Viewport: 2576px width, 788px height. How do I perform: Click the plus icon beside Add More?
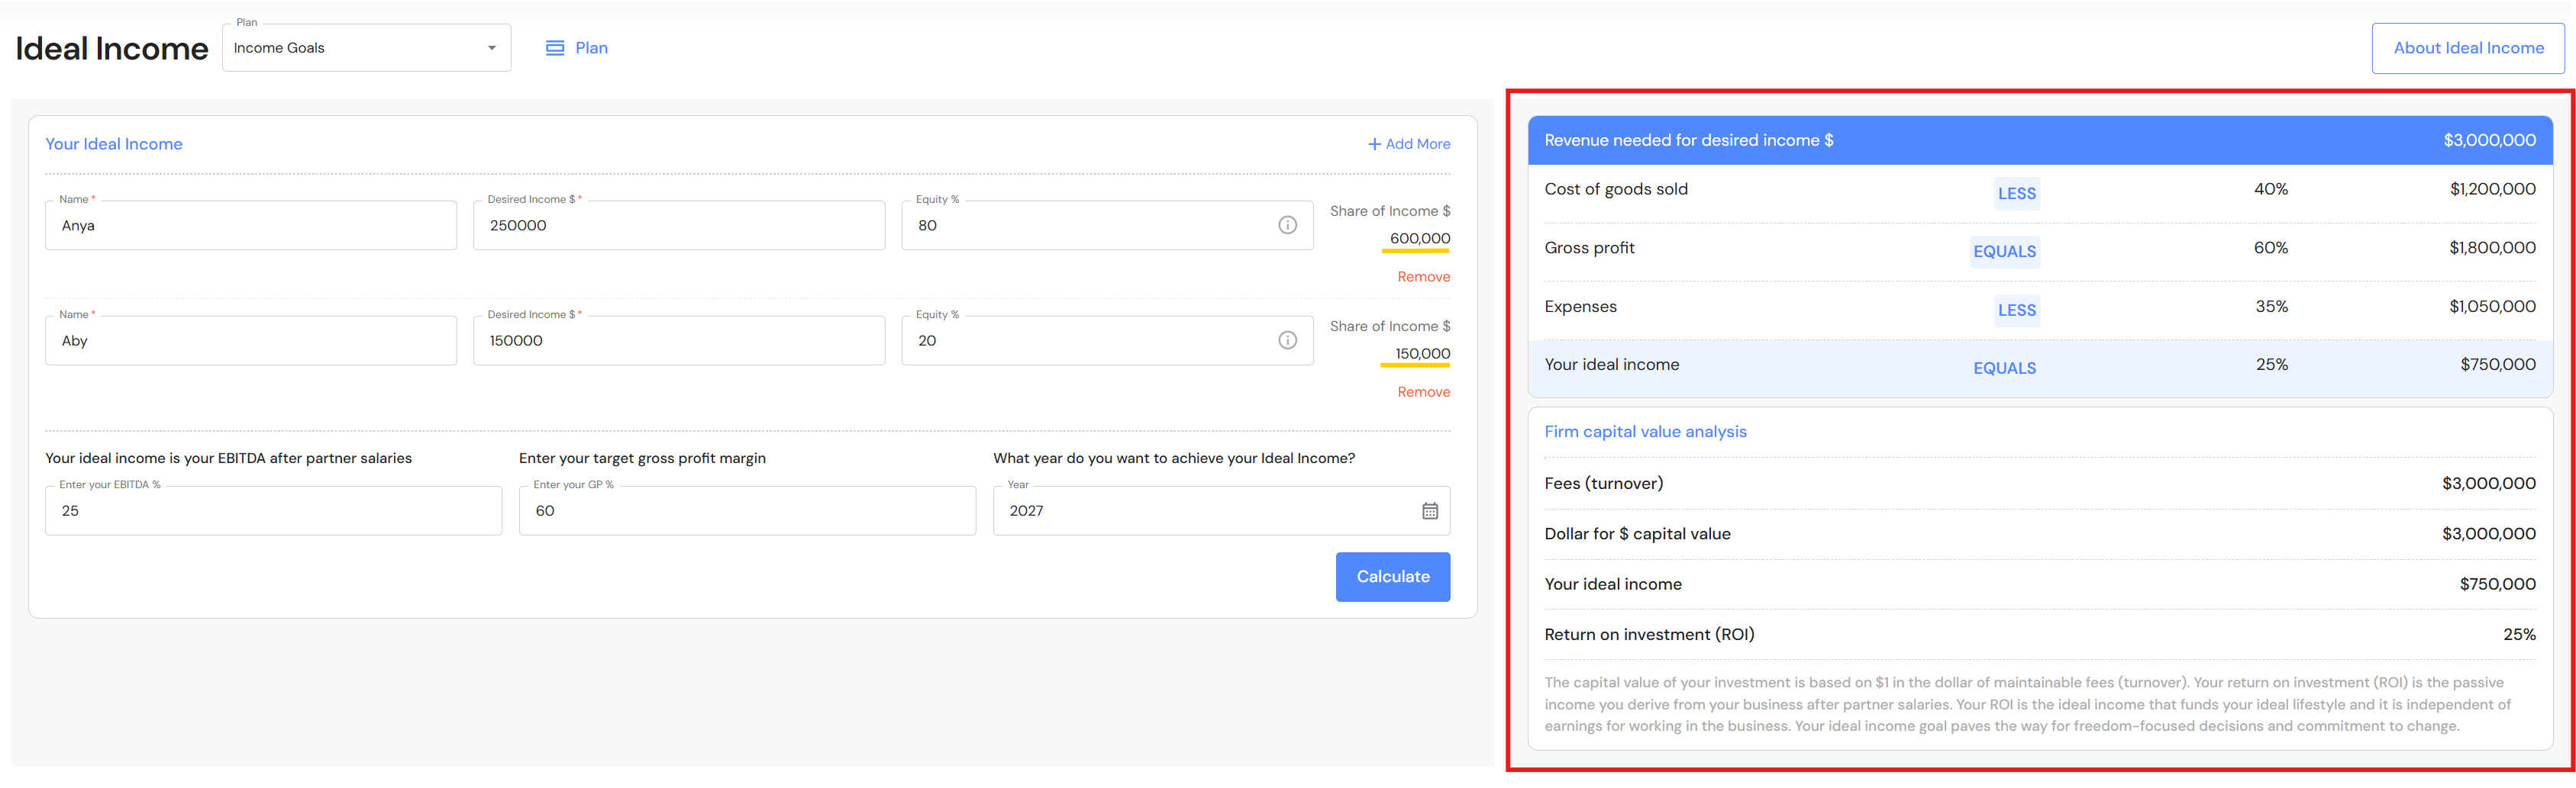(1374, 145)
